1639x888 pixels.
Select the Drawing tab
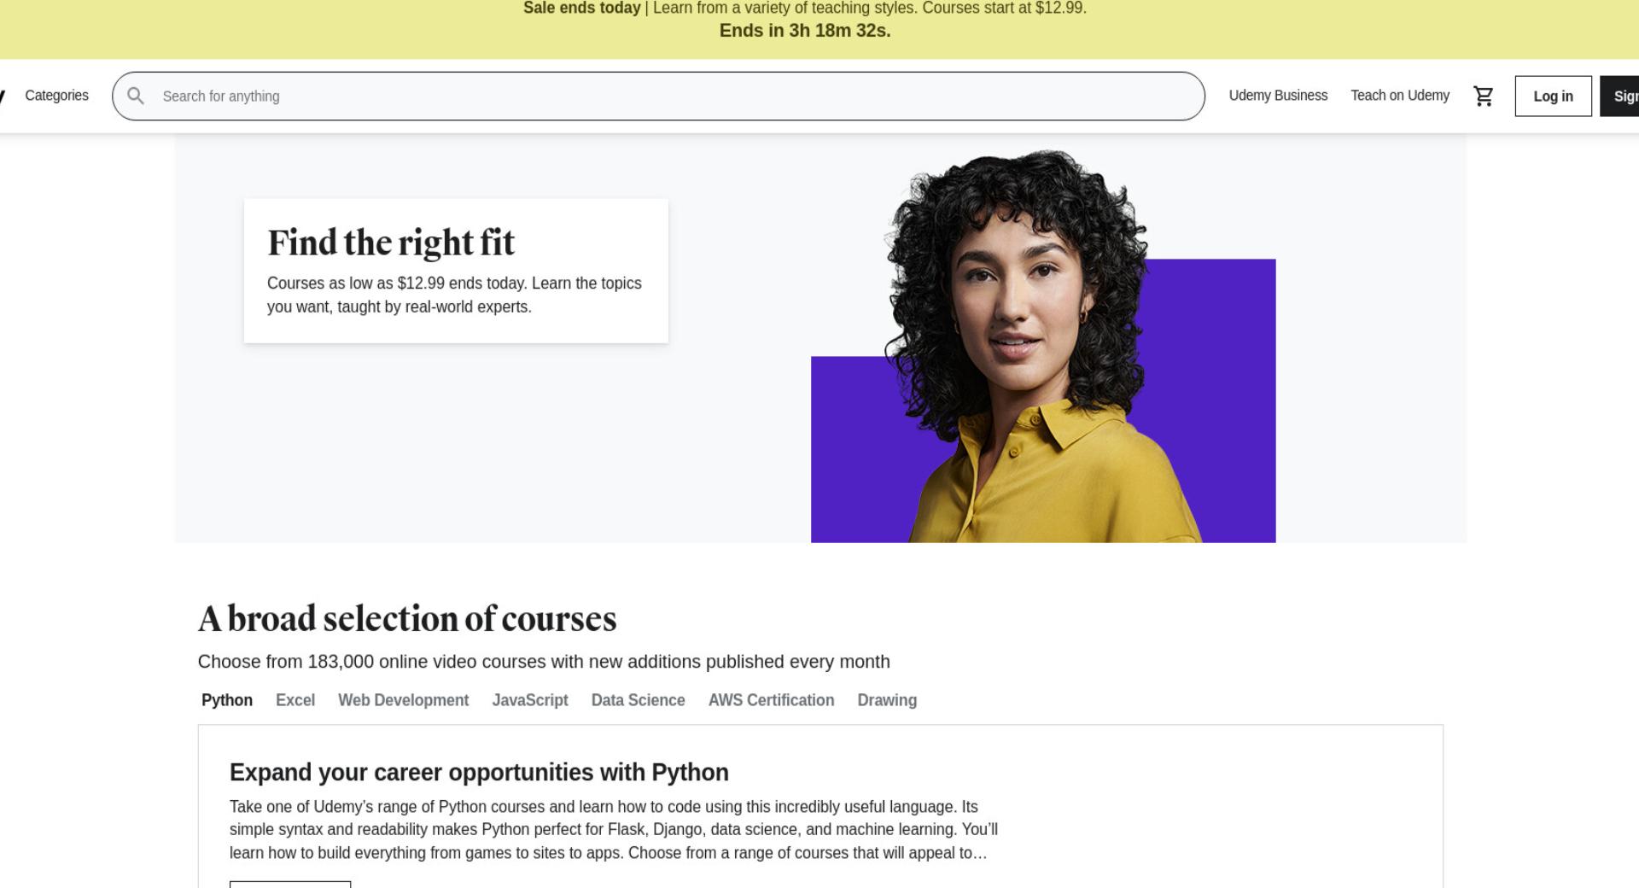pyautogui.click(x=887, y=700)
